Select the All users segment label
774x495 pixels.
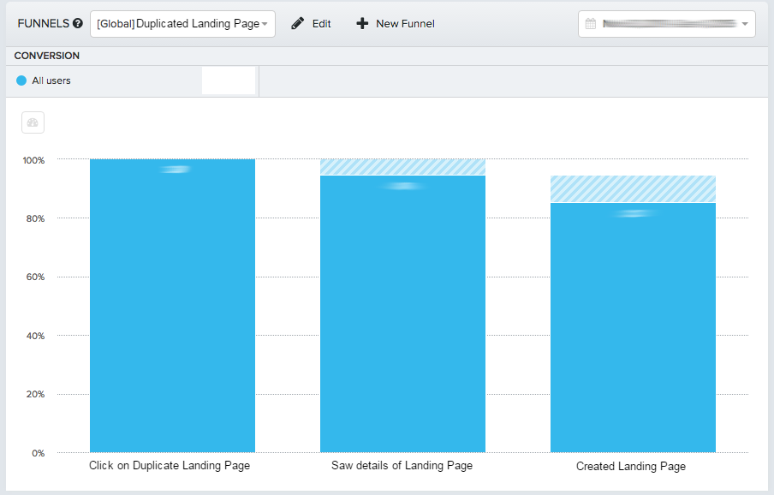click(51, 81)
